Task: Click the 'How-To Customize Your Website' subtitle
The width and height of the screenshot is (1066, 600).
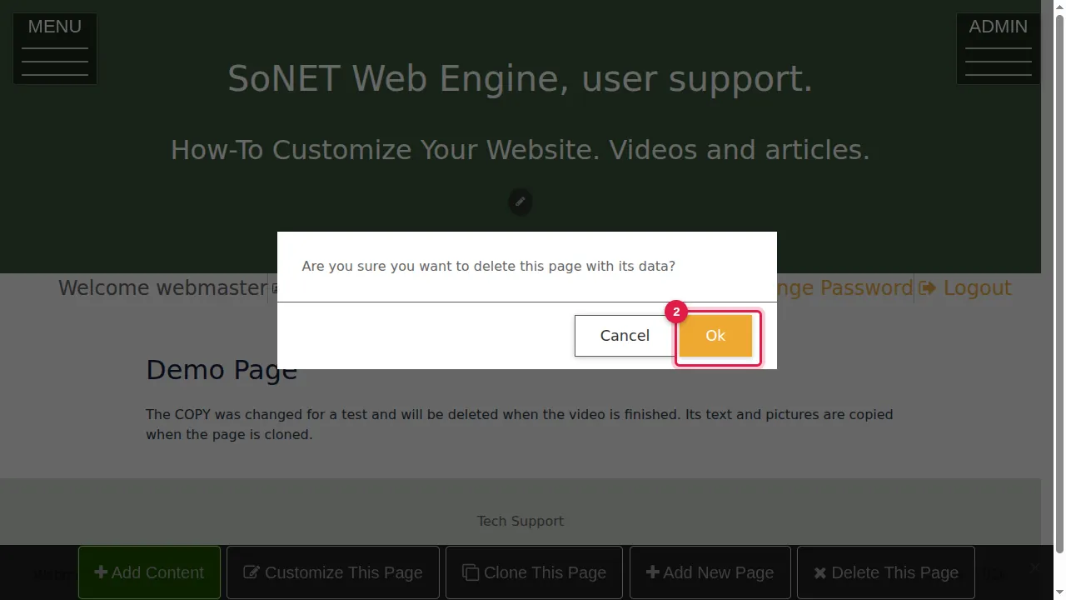Action: [521, 150]
